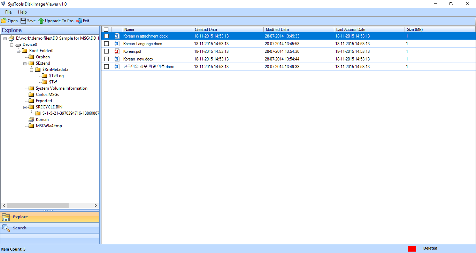Select the E:\work\demo files root path label
This screenshot has height=253, width=476.
[57, 38]
